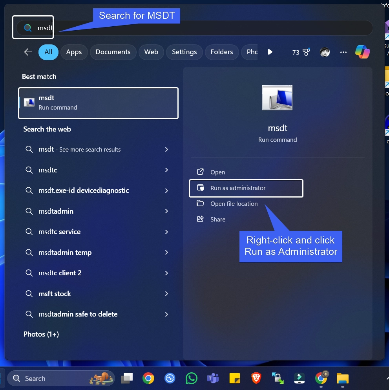The image size is (389, 390).
Task: Expand chevron beside msdt.exe-id devicediagnostic
Action: (166, 190)
